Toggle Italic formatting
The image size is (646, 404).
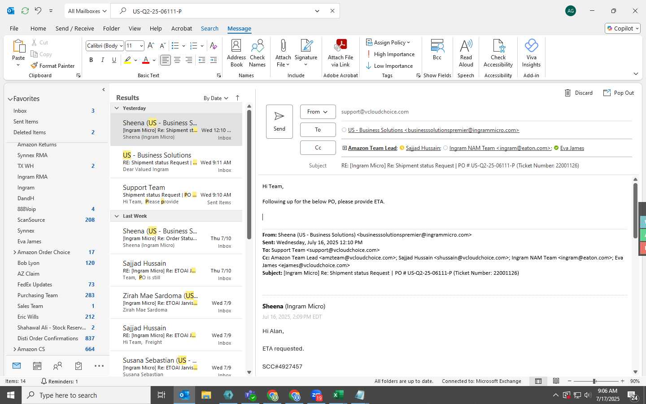tap(103, 60)
